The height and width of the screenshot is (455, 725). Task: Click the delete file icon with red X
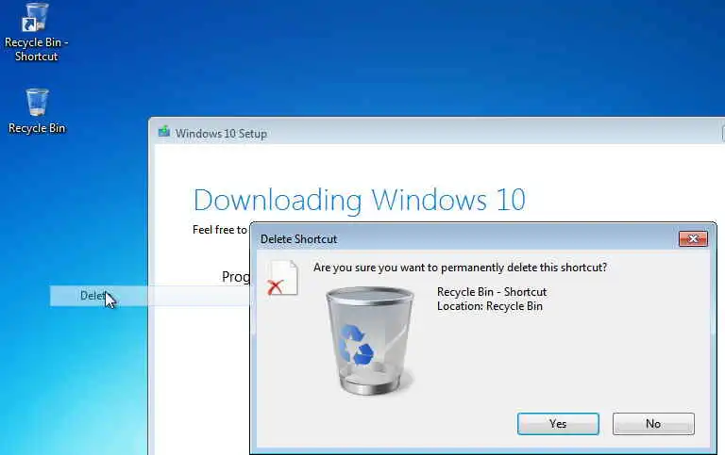tap(282, 278)
